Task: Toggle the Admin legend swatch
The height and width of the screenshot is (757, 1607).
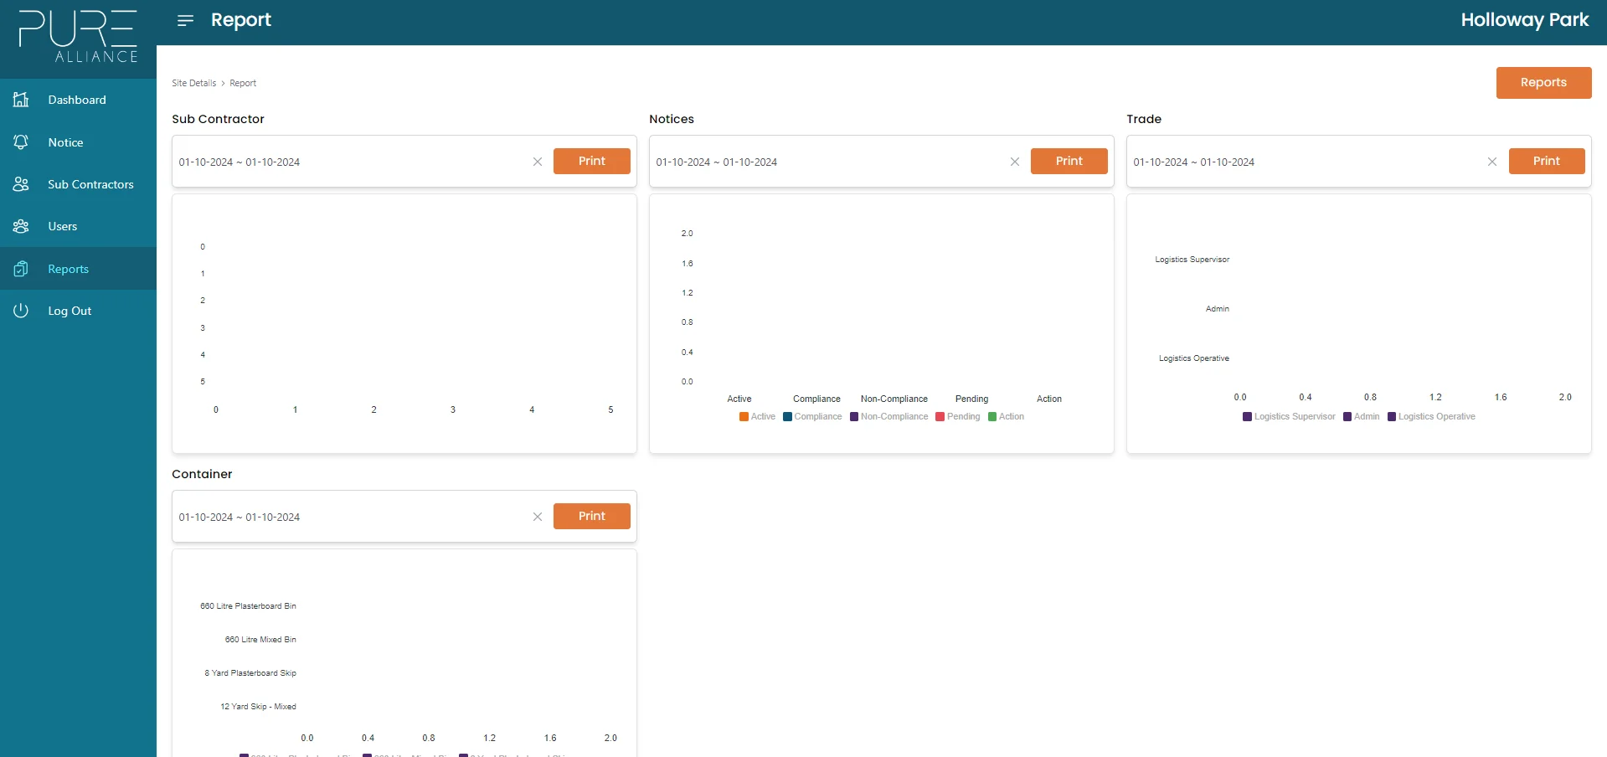Action: tap(1347, 416)
